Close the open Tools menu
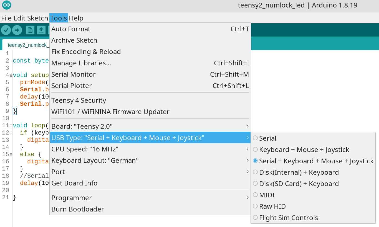Screen dimensions: 379x227 tap(59, 18)
